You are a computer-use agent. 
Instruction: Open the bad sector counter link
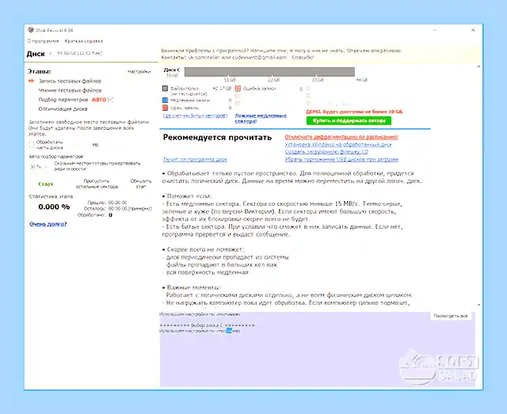pyautogui.click(x=196, y=116)
